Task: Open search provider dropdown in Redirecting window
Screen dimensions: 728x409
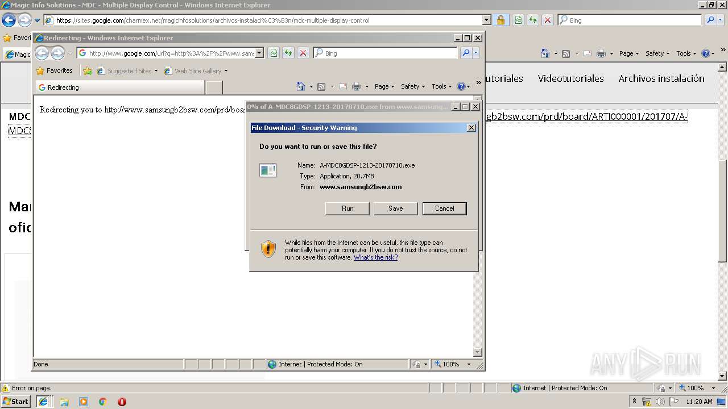Action: [476, 53]
